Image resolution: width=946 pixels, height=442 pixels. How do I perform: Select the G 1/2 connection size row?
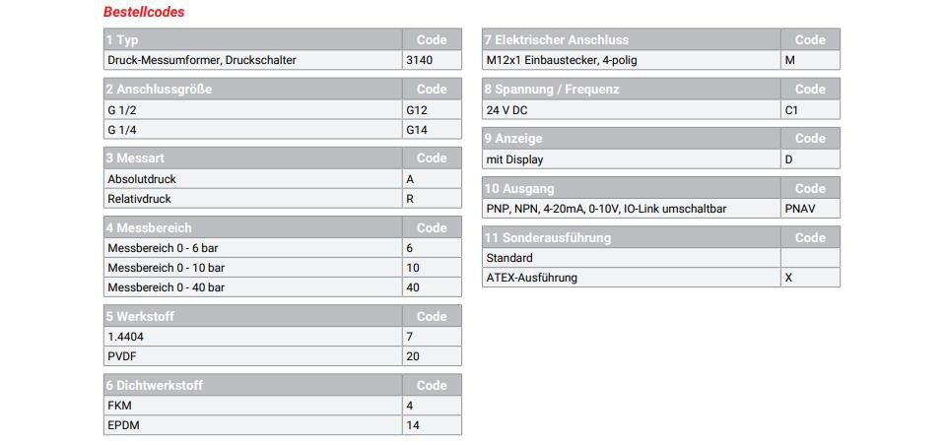[283, 109]
